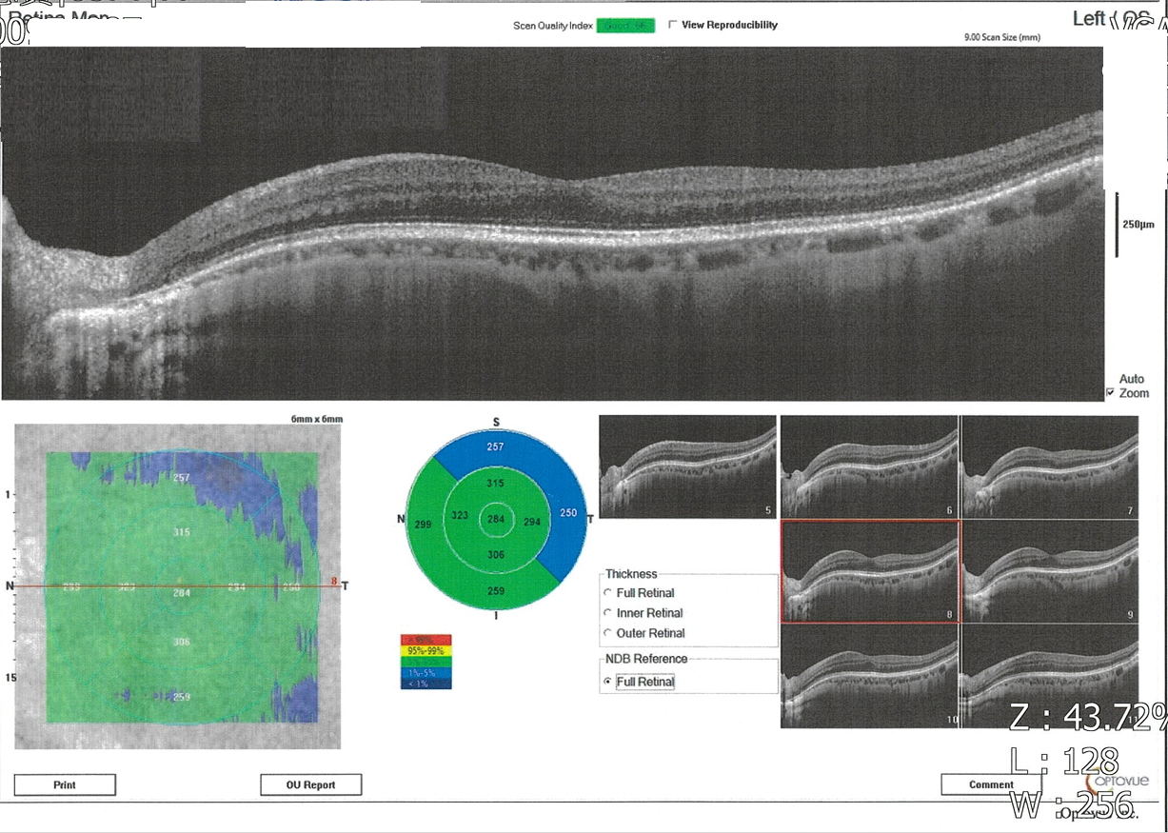The width and height of the screenshot is (1168, 833).
Task: Choose Outer Retinal thickness option
Action: pyautogui.click(x=608, y=633)
